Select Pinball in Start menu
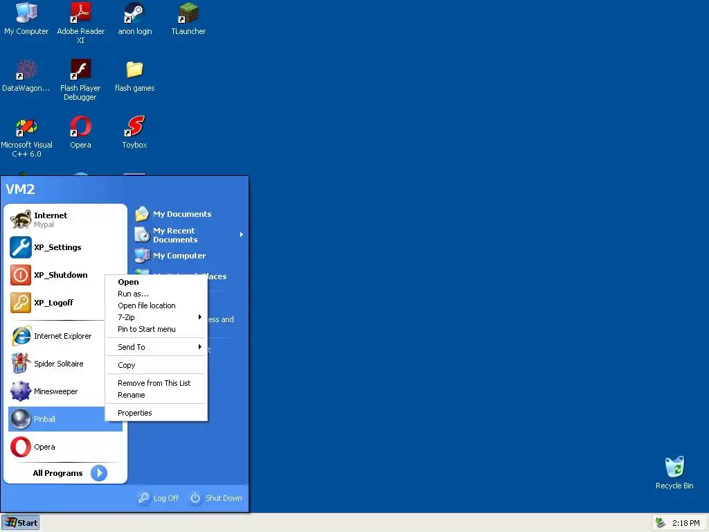This screenshot has height=532, width=709. (x=57, y=419)
